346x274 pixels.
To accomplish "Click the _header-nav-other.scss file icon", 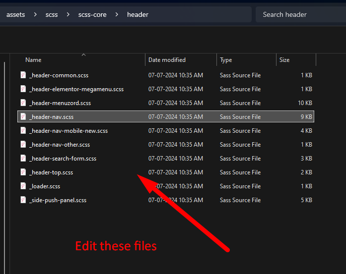I will click(23, 145).
